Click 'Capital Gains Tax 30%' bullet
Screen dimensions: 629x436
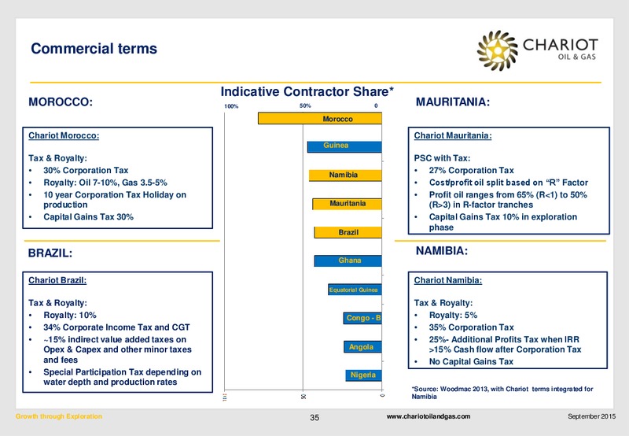click(88, 216)
